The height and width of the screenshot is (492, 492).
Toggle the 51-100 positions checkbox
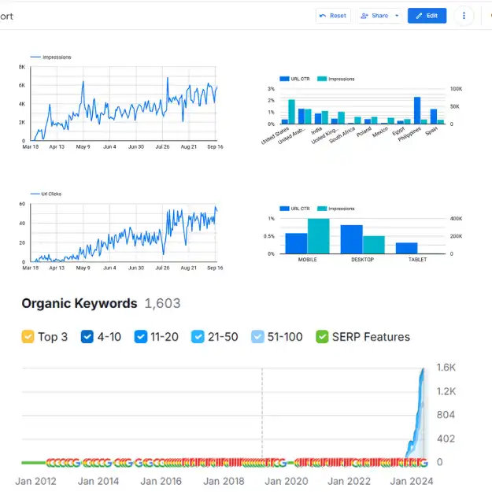(257, 337)
